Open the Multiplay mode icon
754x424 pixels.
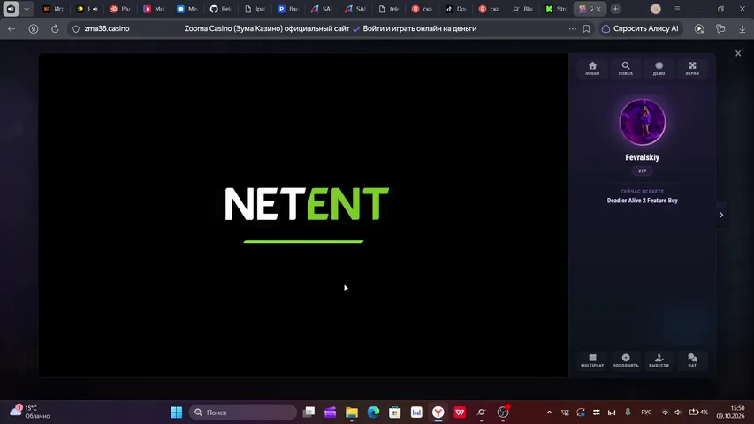[x=592, y=360]
